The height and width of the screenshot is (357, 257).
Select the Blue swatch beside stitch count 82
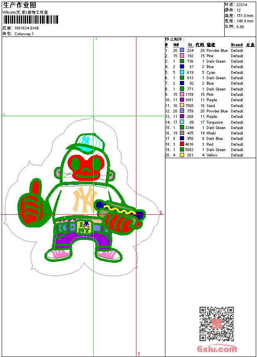click(182, 83)
